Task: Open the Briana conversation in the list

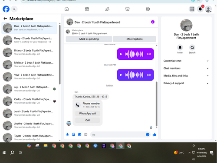Action: click(30, 52)
